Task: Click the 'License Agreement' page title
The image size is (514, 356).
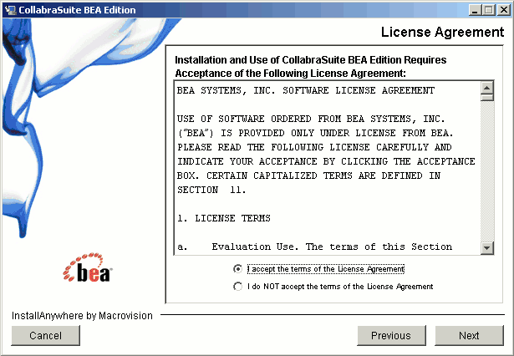Action: 442,32
